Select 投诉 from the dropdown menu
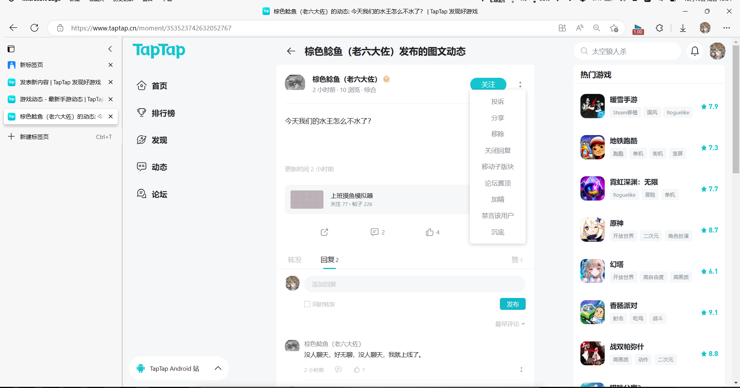This screenshot has width=740, height=388. tap(498, 102)
